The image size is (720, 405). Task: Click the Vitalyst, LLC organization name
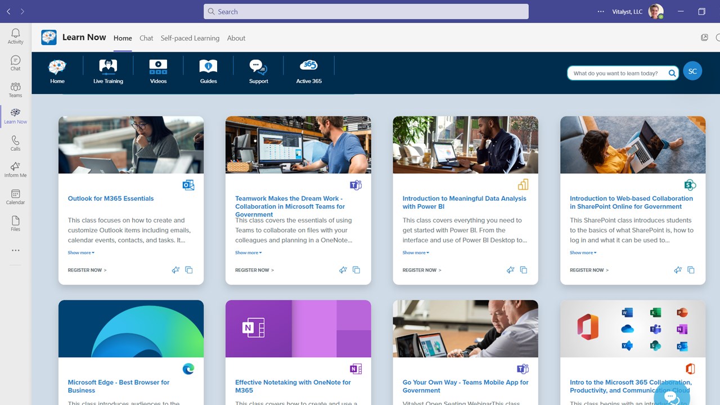(x=627, y=11)
